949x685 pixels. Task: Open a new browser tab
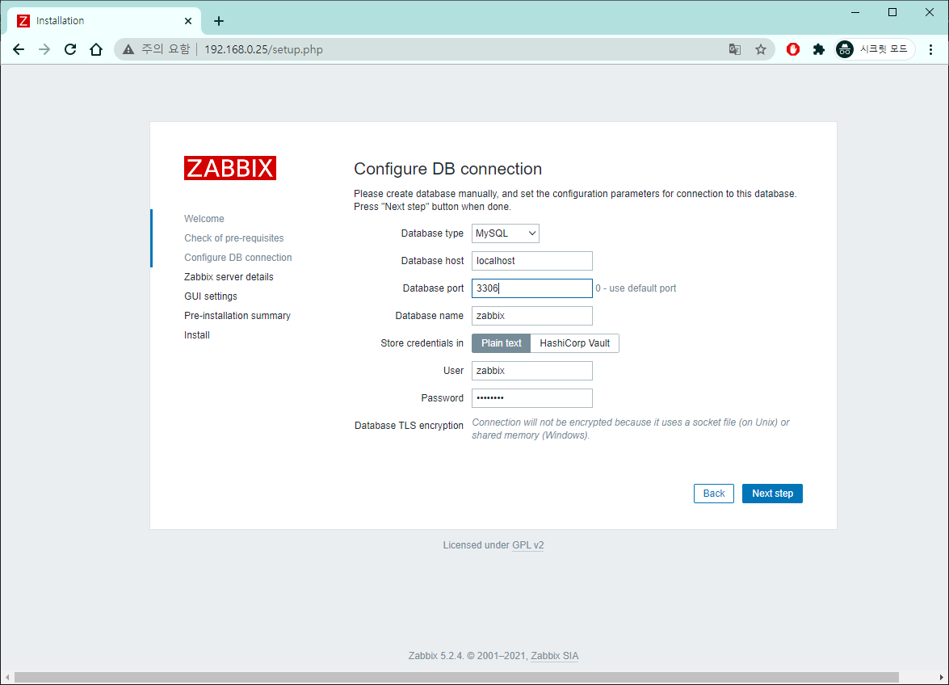coord(219,21)
